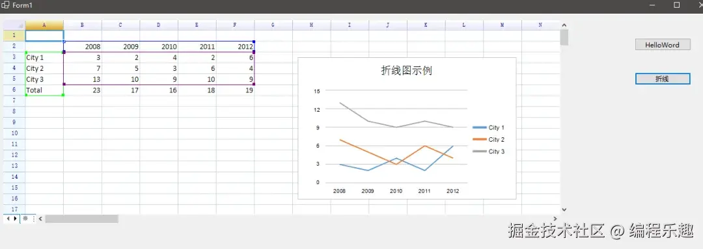Select the Total label cell
Viewport: 703px width, 249px height.
44,90
